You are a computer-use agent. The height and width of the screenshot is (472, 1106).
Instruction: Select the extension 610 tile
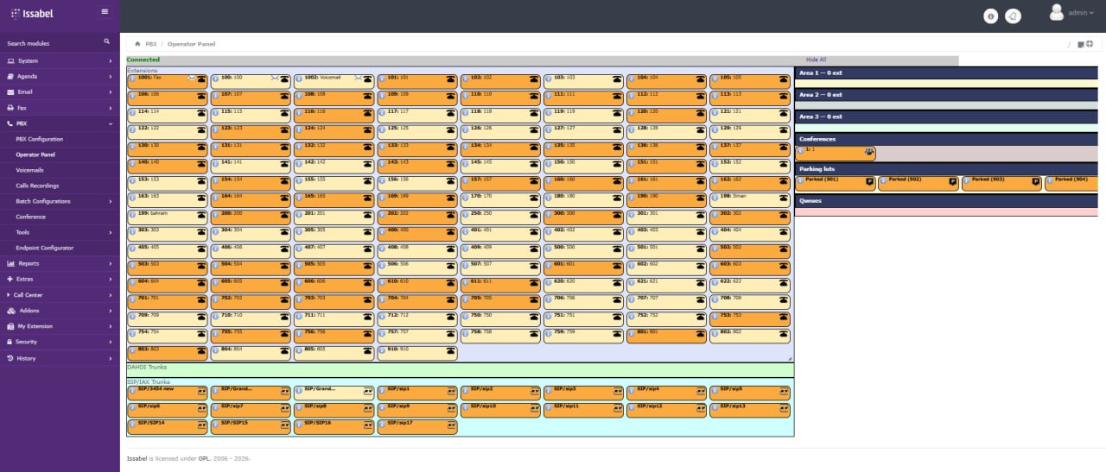tap(417, 286)
